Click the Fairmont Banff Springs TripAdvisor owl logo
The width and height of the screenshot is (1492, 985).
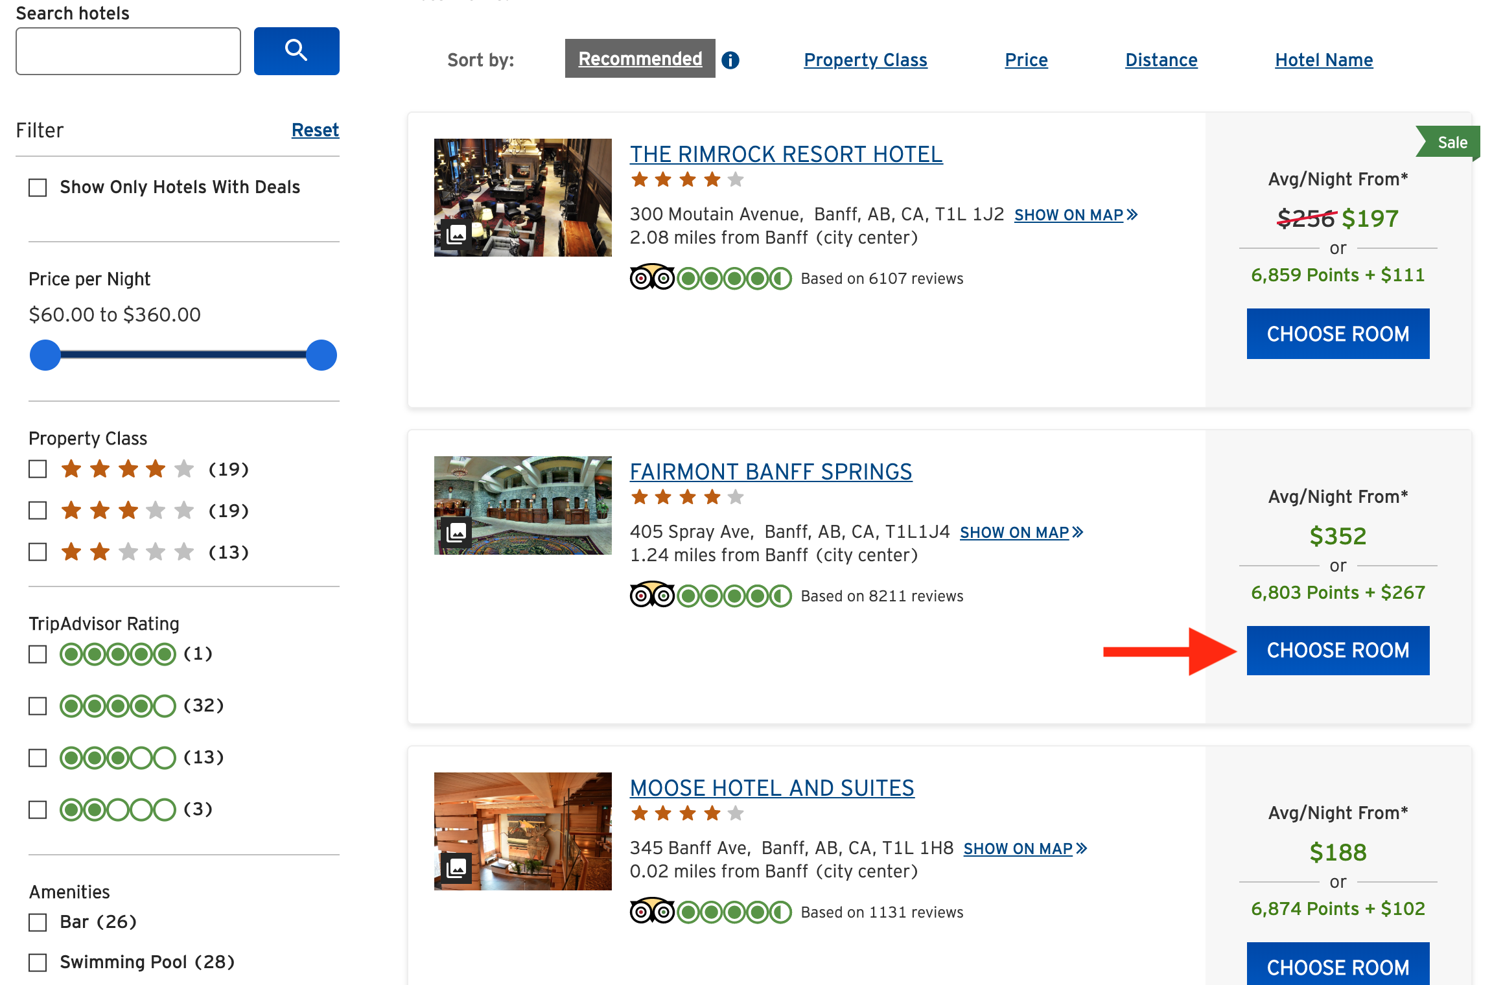tap(652, 595)
